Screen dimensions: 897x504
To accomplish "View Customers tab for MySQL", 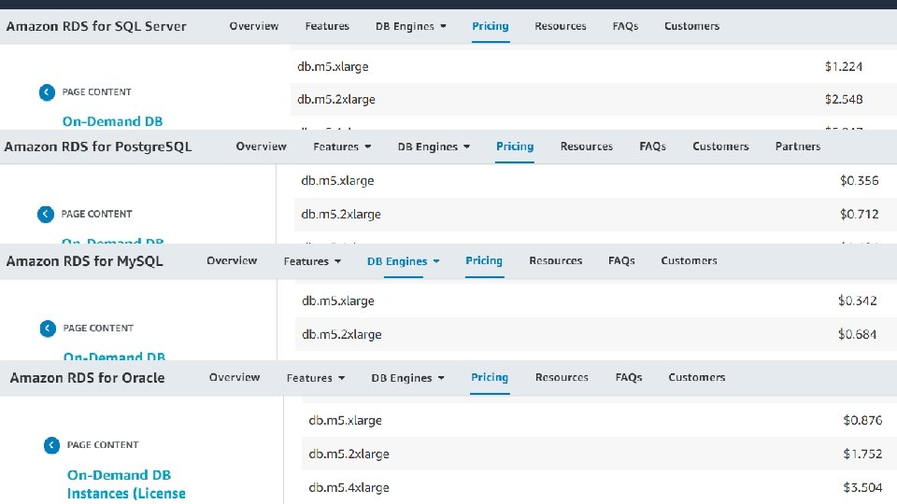I will coord(689,261).
